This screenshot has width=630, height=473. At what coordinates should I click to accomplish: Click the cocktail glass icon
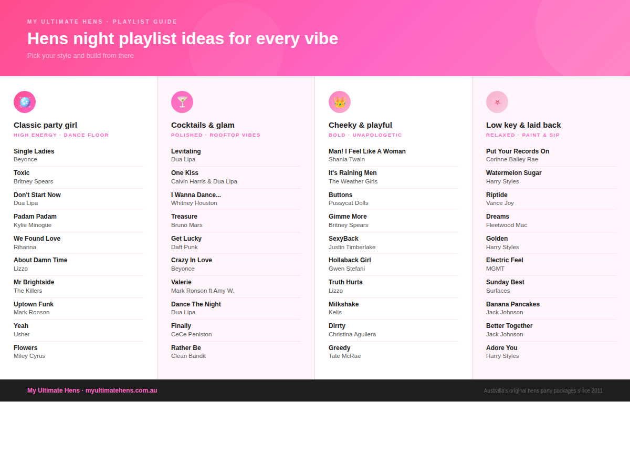click(x=182, y=102)
